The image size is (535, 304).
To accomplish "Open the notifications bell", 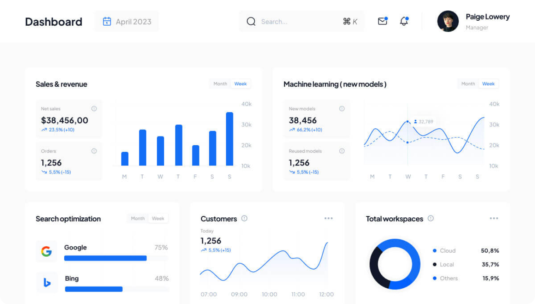I will pyautogui.click(x=404, y=22).
